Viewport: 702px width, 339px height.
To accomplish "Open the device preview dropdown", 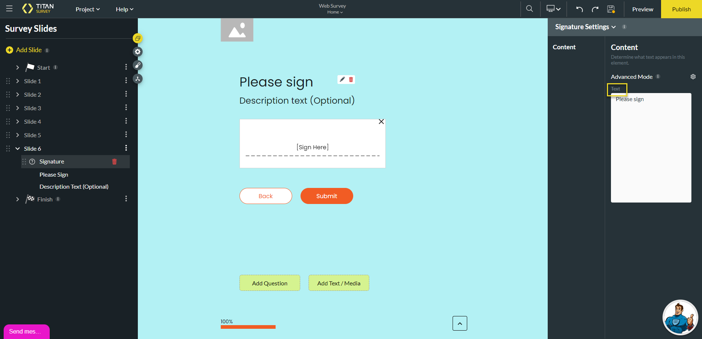I will tap(553, 9).
